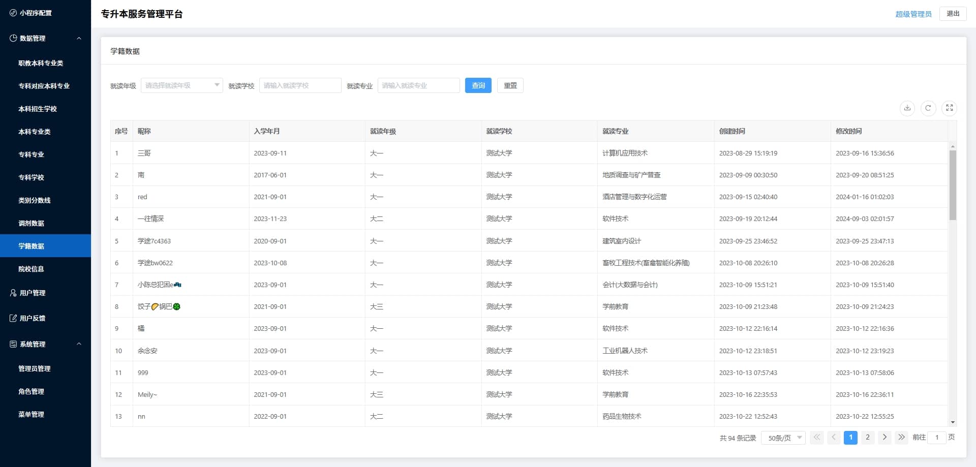Collapse the 系统管理 menu chevron

pyautogui.click(x=79, y=344)
